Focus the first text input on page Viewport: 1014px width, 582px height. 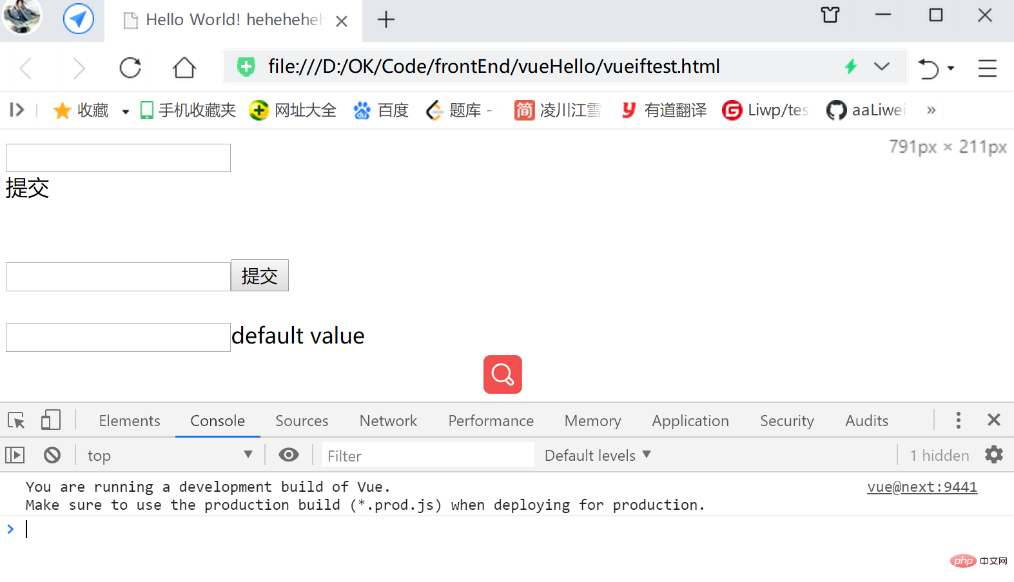(118, 158)
